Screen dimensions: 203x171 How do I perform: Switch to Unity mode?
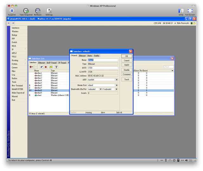(181, 11)
